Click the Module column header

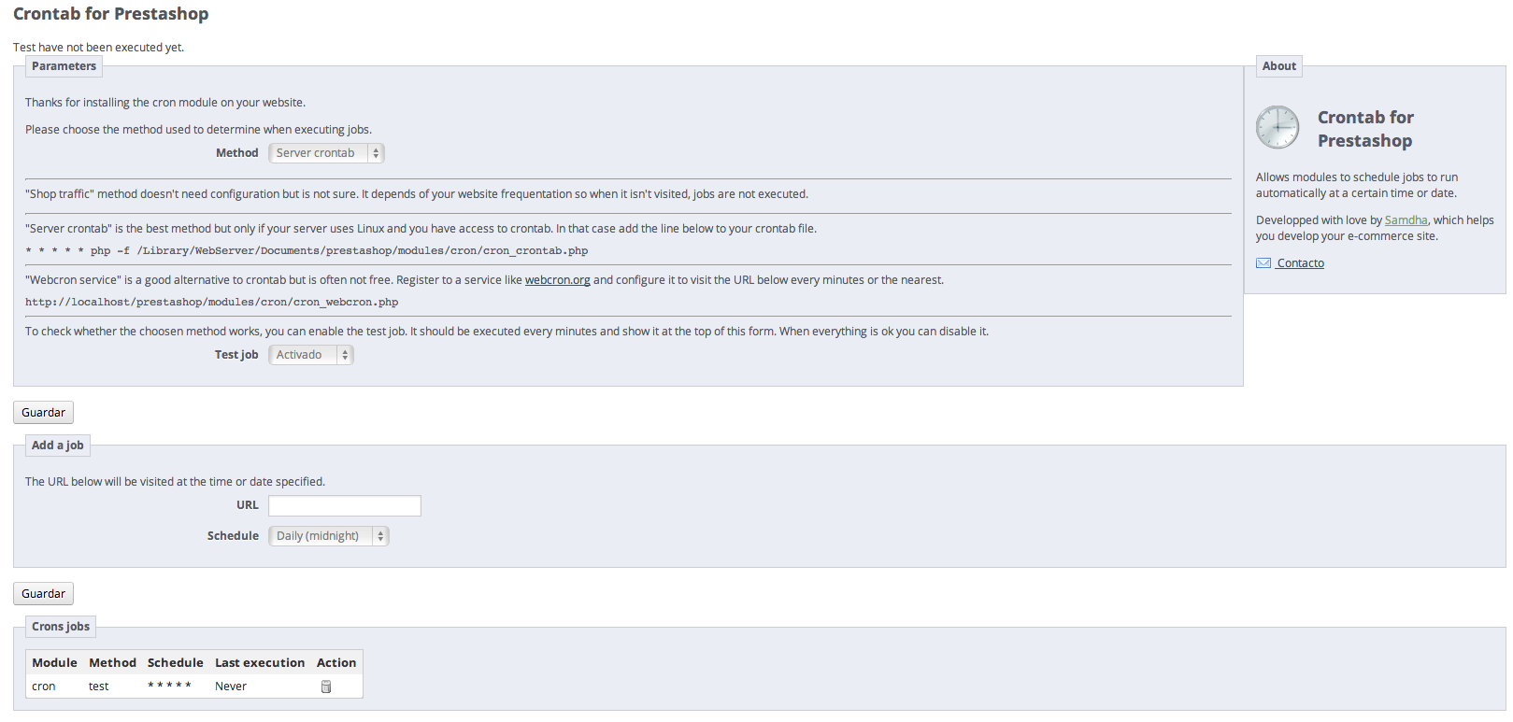click(x=54, y=663)
